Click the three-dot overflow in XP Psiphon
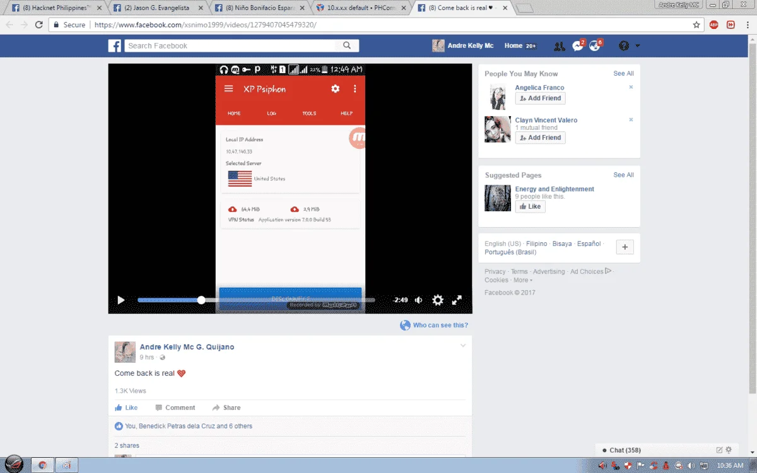This screenshot has width=757, height=473. [355, 89]
